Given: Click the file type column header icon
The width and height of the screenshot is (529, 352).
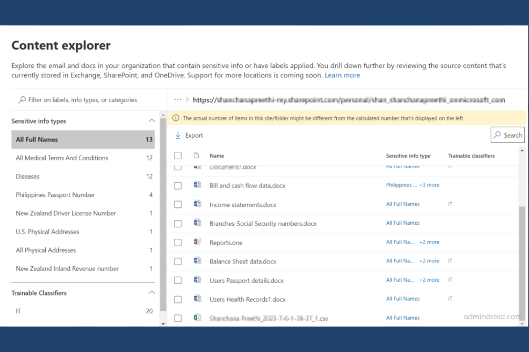Looking at the screenshot, I should [x=196, y=156].
